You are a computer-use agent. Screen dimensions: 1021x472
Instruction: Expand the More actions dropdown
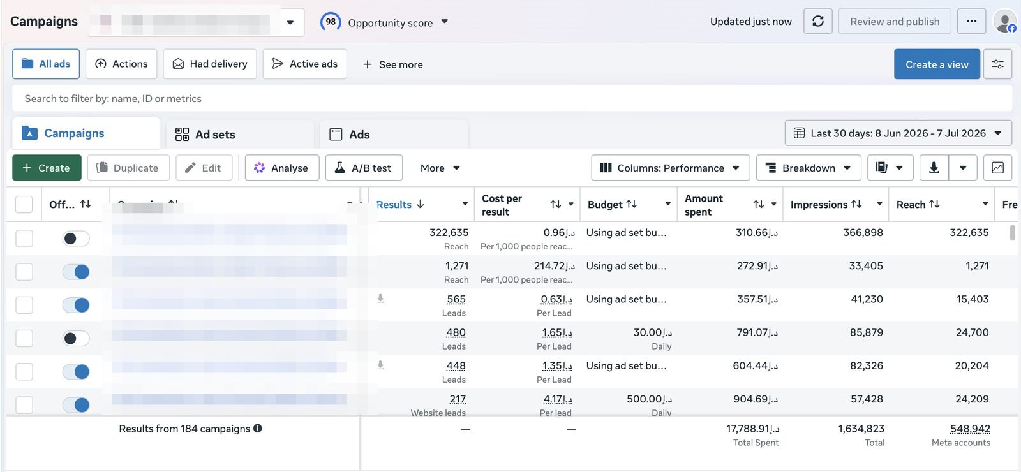point(440,168)
